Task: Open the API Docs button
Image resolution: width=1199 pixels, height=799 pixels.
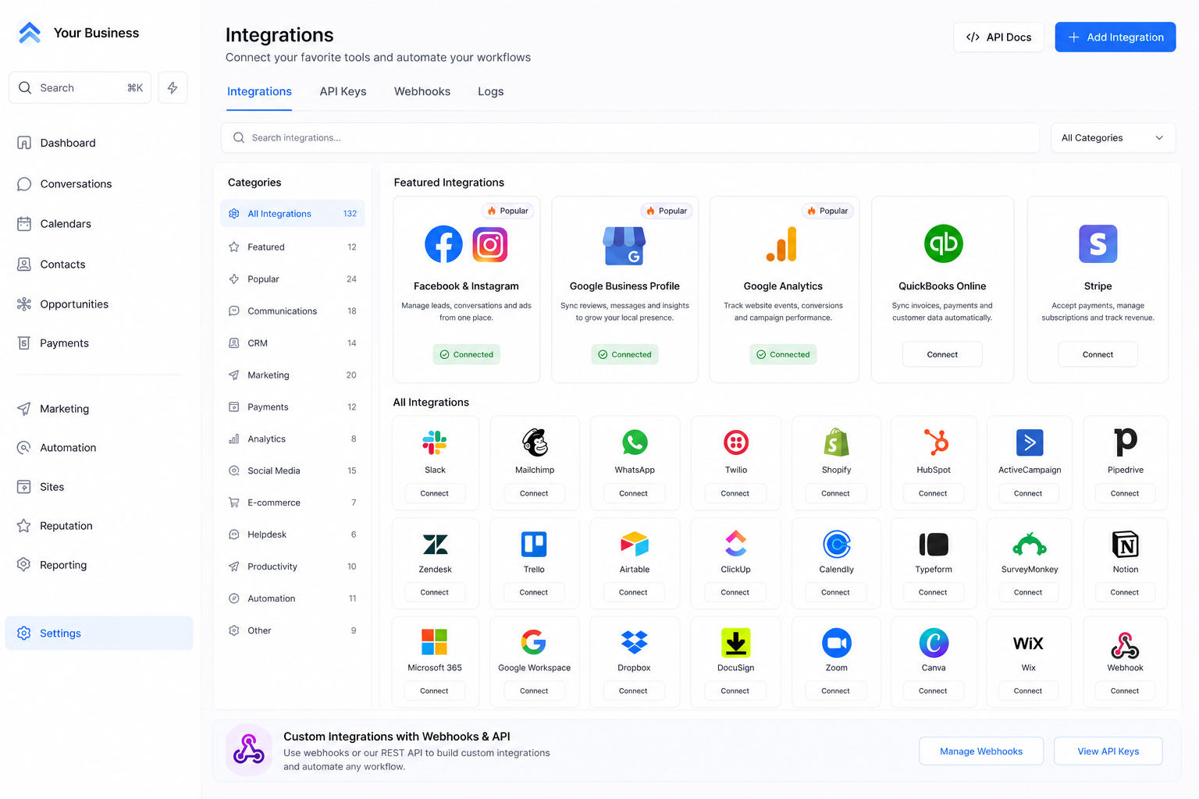Action: coord(998,37)
